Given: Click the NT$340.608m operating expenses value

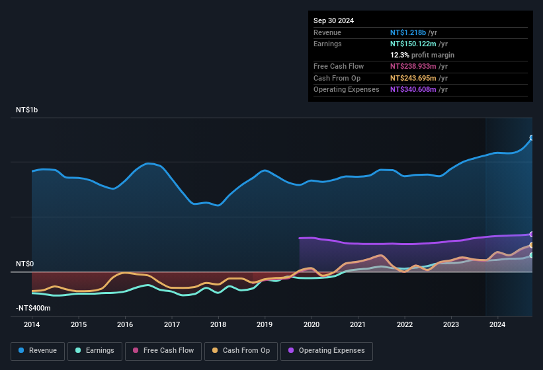Looking at the screenshot, I should pos(413,89).
